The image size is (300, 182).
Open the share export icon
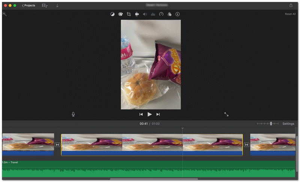point(291,5)
